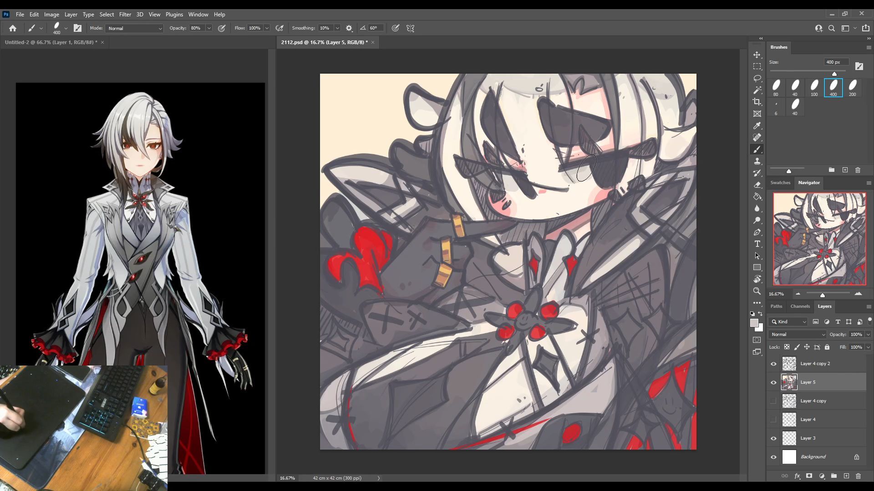Image resolution: width=874 pixels, height=491 pixels.
Task: Show Layer 4 visibility box
Action: click(773, 420)
